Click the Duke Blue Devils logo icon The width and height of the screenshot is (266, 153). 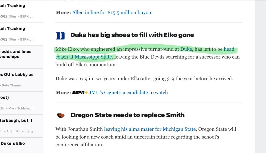coord(60,36)
